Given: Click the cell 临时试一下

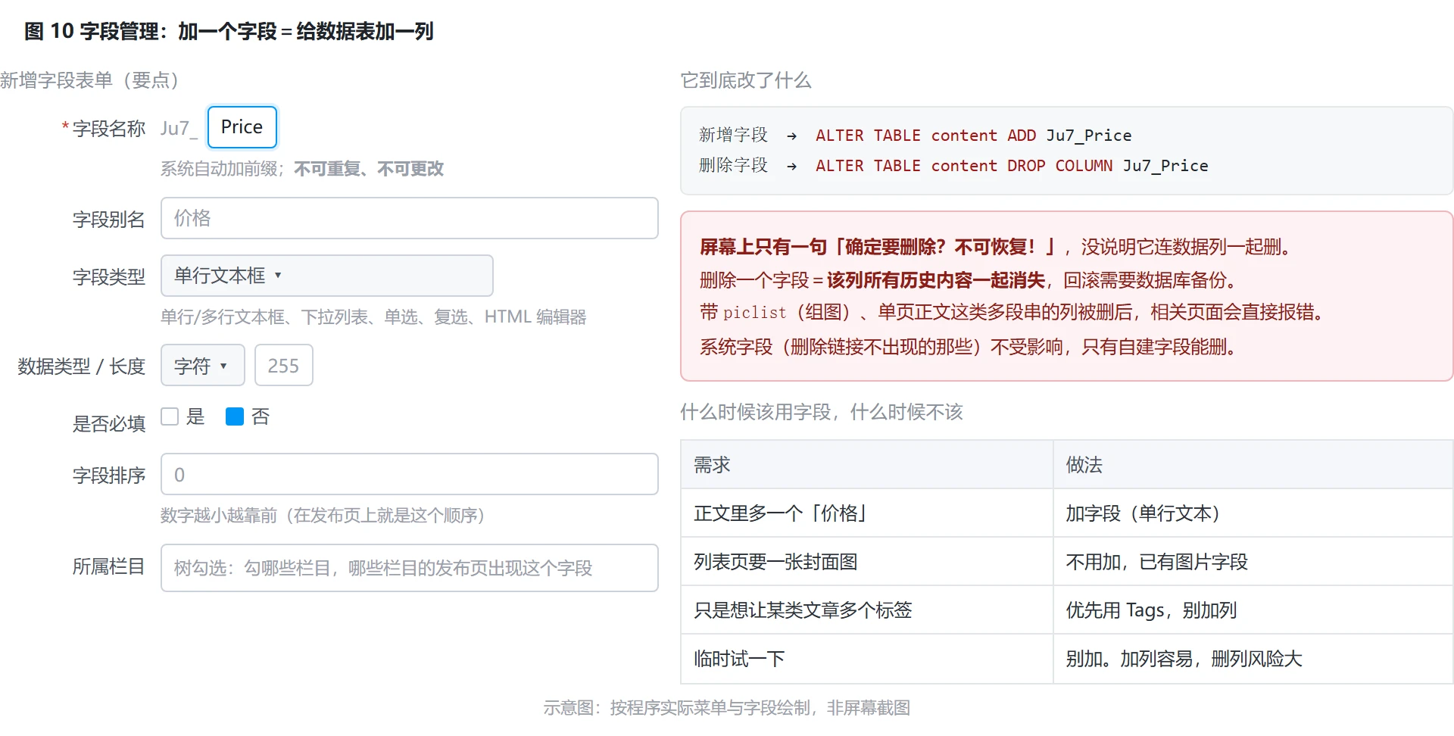Looking at the screenshot, I should coord(866,659).
